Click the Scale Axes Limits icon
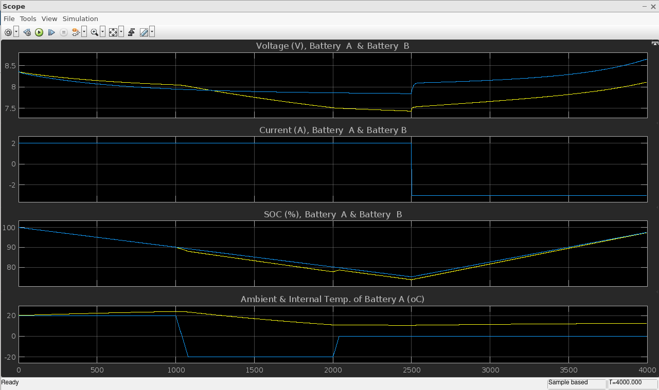This screenshot has height=390, width=659. 113,32
